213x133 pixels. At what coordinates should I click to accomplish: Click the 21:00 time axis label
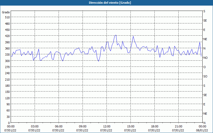tap(178, 127)
